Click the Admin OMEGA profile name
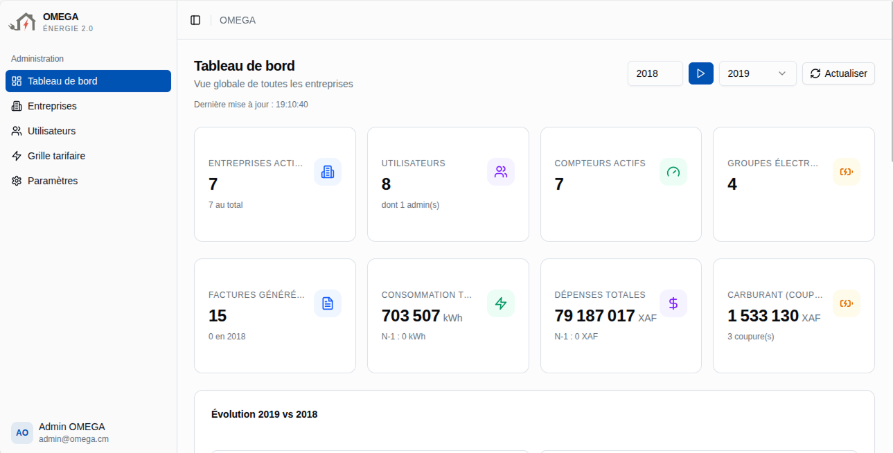The image size is (893, 453). coord(72,427)
